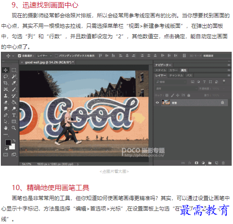Open the Move tool preset dropdown arrow
The height and width of the screenshot is (224, 233).
(x=13, y=56)
